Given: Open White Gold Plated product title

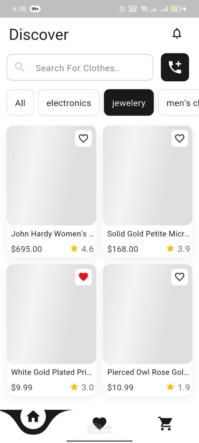Looking at the screenshot, I should [x=51, y=372].
